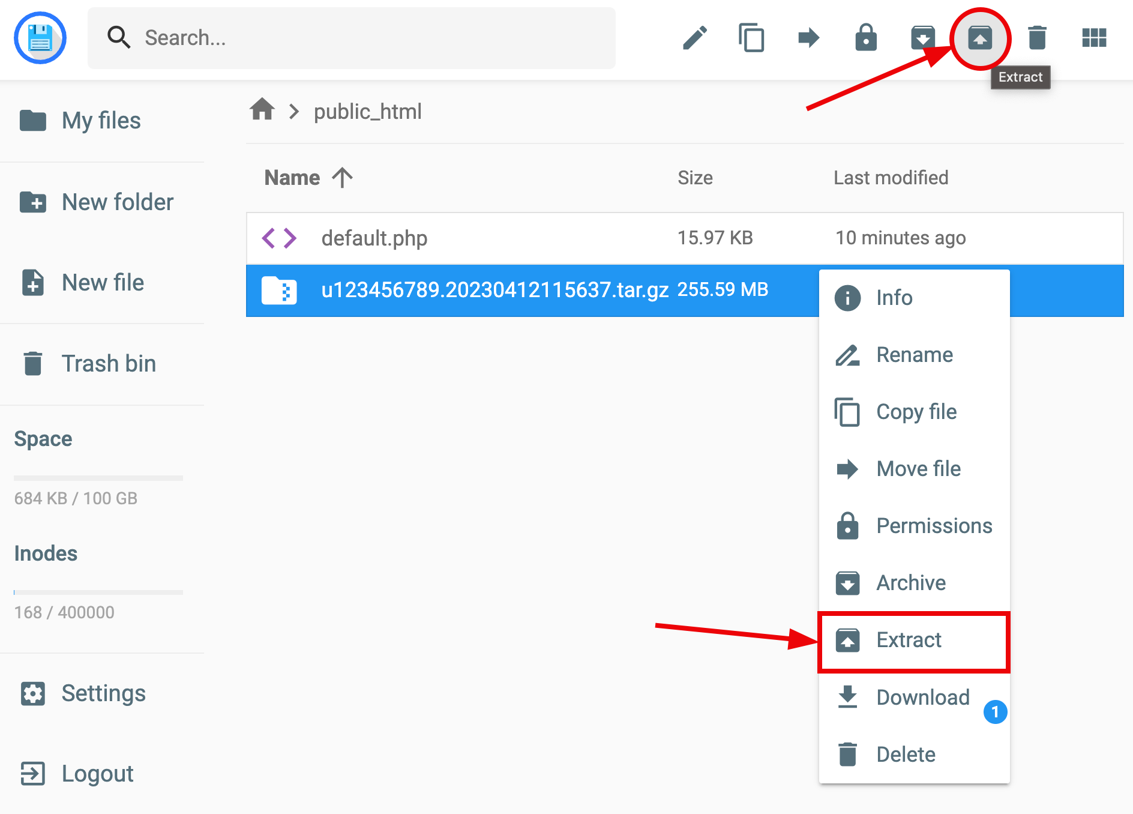The image size is (1133, 814).
Task: Open the public_html breadcrumb entry
Action: [368, 112]
